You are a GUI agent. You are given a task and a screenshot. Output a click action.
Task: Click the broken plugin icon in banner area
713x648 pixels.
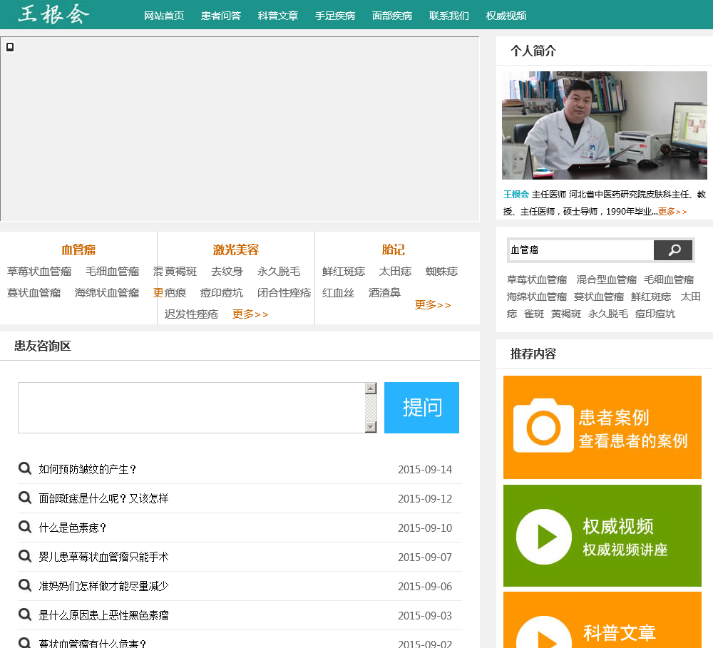click(10, 47)
